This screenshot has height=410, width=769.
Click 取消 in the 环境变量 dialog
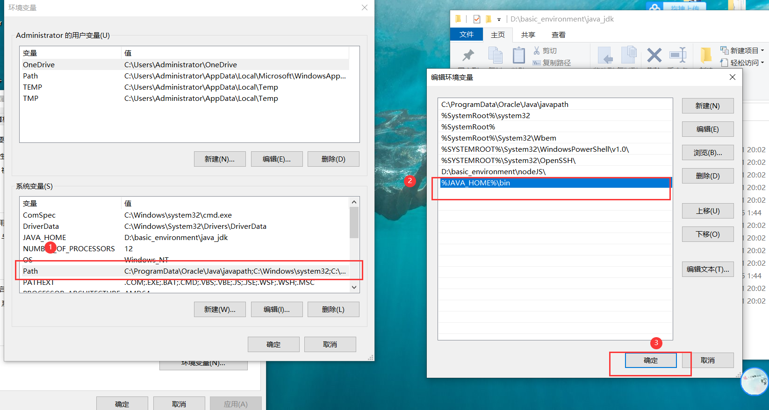coord(330,345)
